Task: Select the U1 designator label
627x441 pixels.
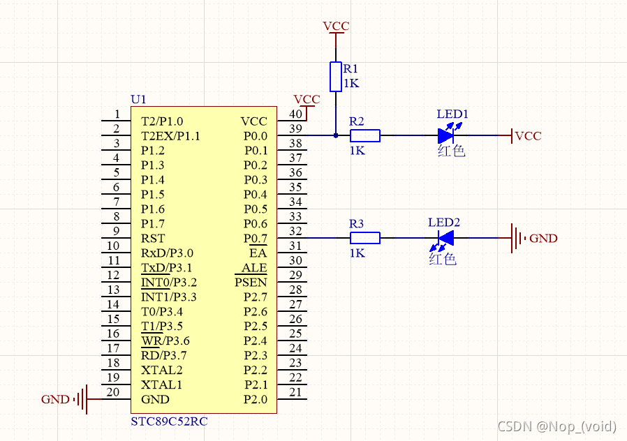Action: click(x=138, y=100)
